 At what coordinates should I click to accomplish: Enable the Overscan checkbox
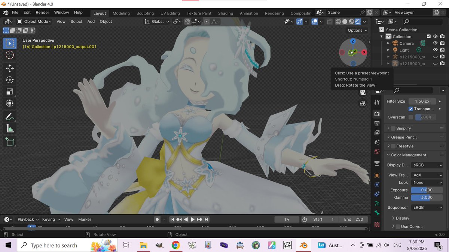tap(411, 117)
